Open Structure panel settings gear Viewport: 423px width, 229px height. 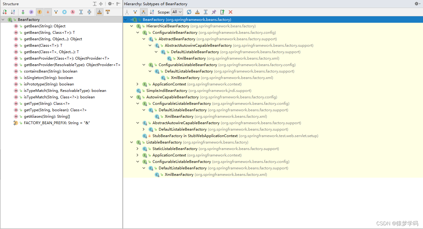point(111,4)
